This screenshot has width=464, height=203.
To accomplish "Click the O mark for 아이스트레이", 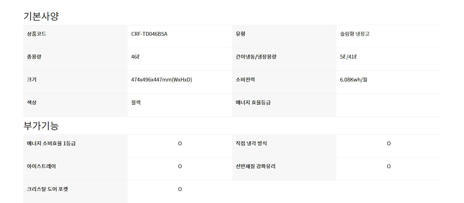I will click(180, 167).
